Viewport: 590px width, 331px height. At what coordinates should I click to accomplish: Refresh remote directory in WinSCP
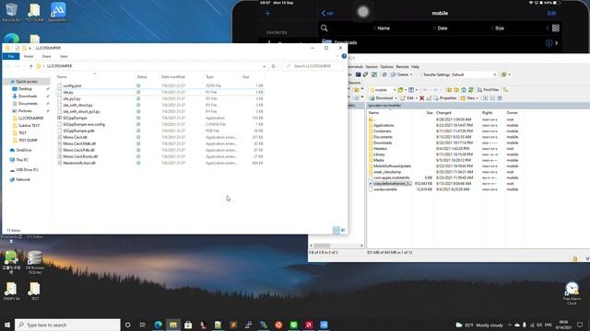[x=471, y=90]
